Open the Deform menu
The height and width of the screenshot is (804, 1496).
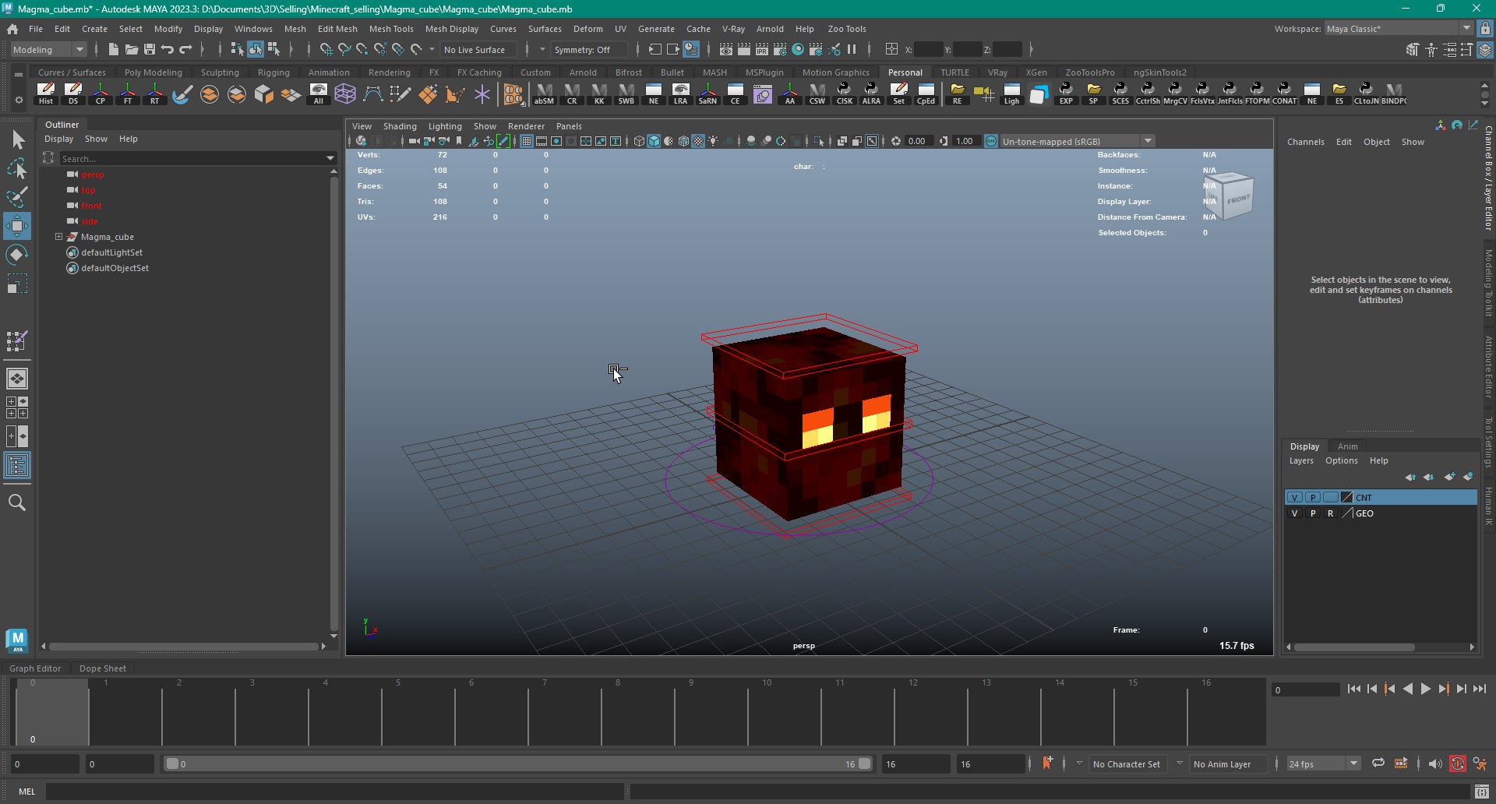coord(587,29)
